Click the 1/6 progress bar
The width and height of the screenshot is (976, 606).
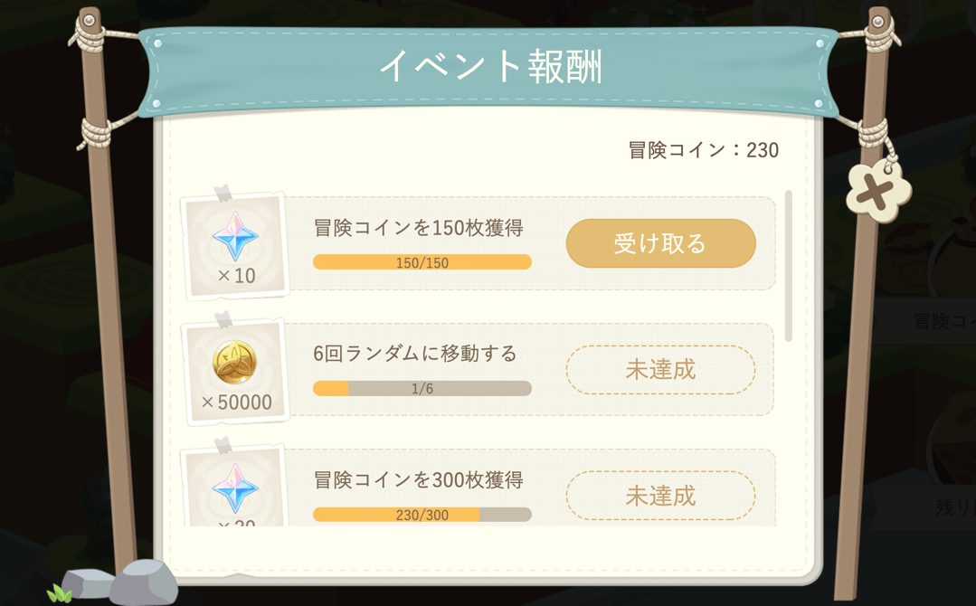click(422, 389)
